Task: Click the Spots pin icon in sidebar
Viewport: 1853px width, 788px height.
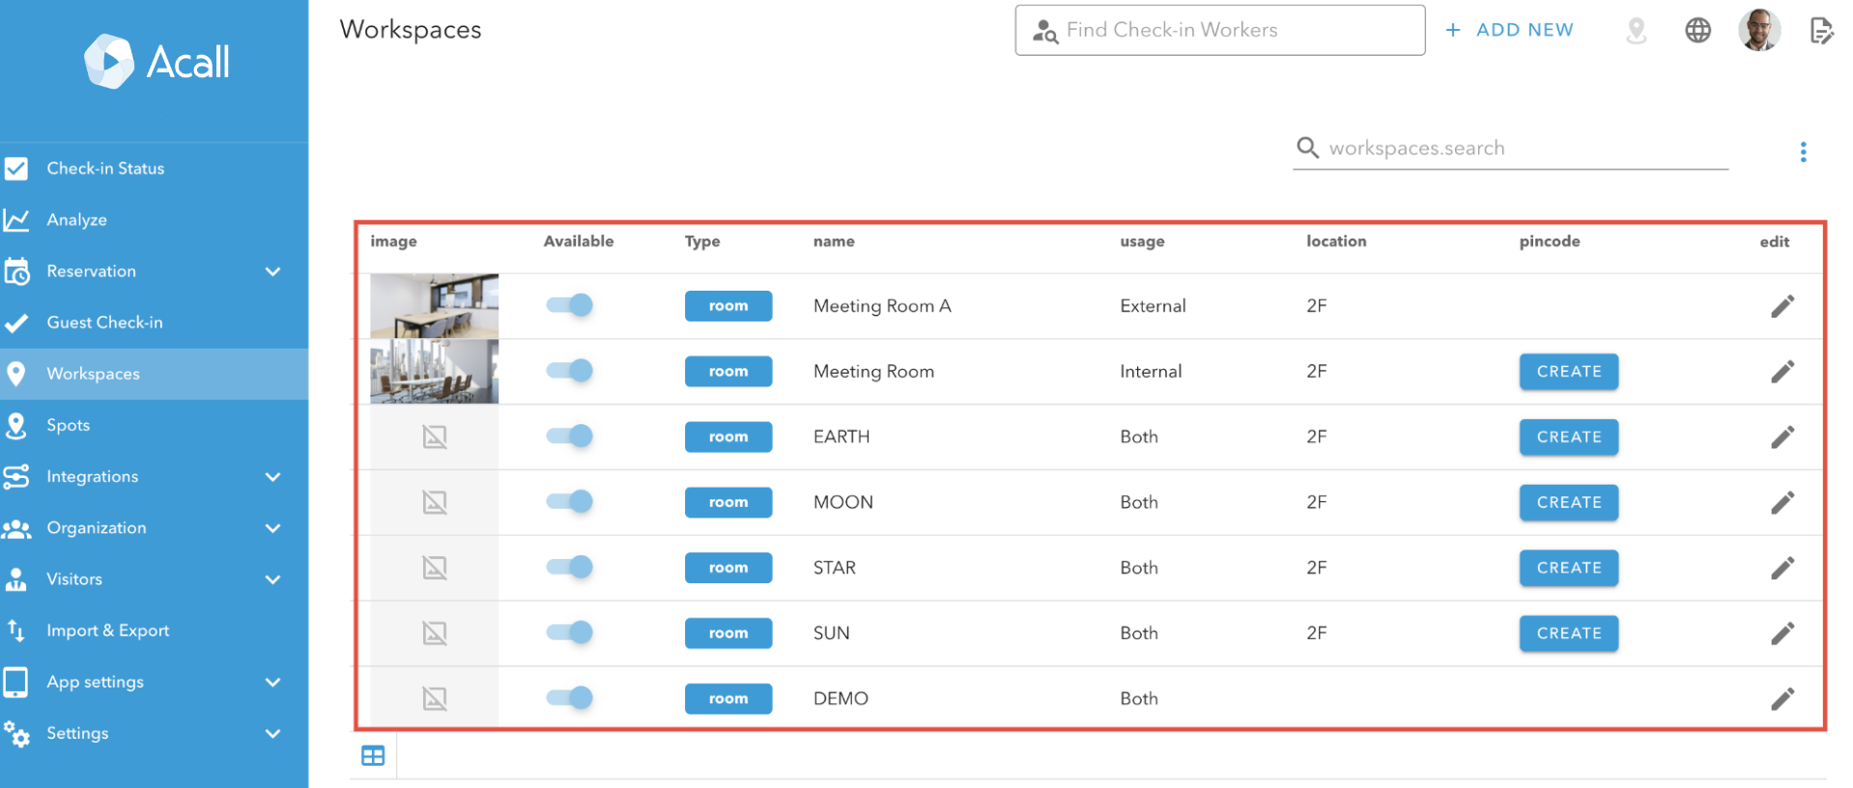Action: tap(16, 426)
